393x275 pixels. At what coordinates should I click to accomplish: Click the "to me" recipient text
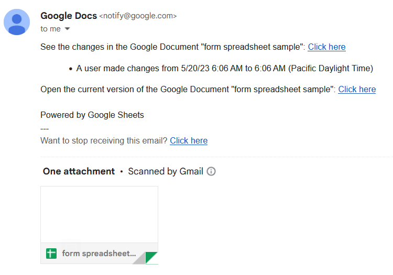(x=50, y=29)
